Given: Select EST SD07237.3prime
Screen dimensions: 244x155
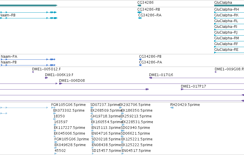Looking at the screenshot, I should click(x=105, y=105).
